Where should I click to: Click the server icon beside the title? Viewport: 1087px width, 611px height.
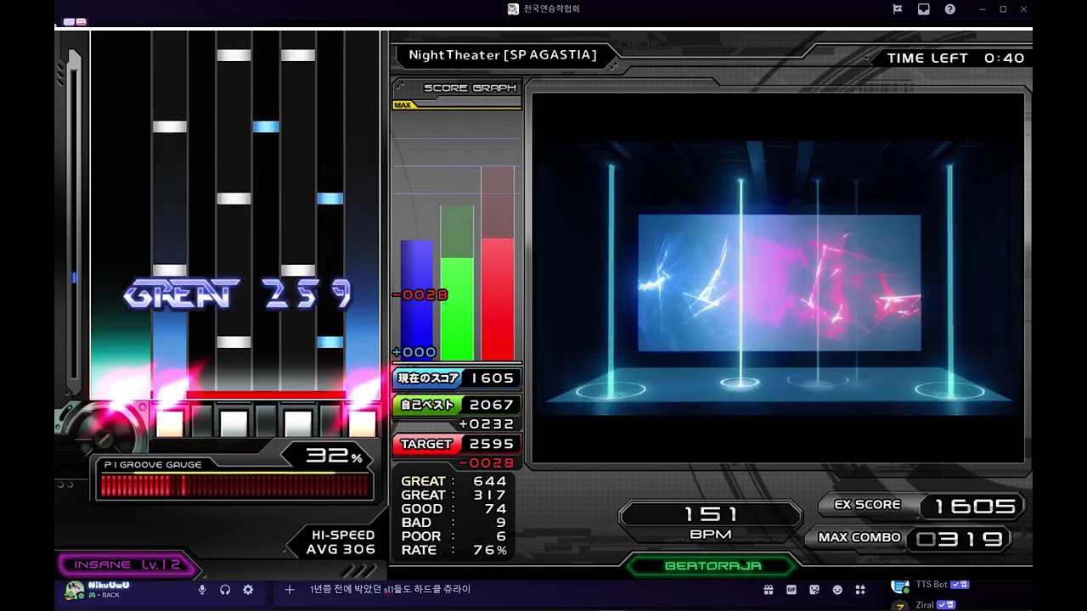pyautogui.click(x=513, y=9)
